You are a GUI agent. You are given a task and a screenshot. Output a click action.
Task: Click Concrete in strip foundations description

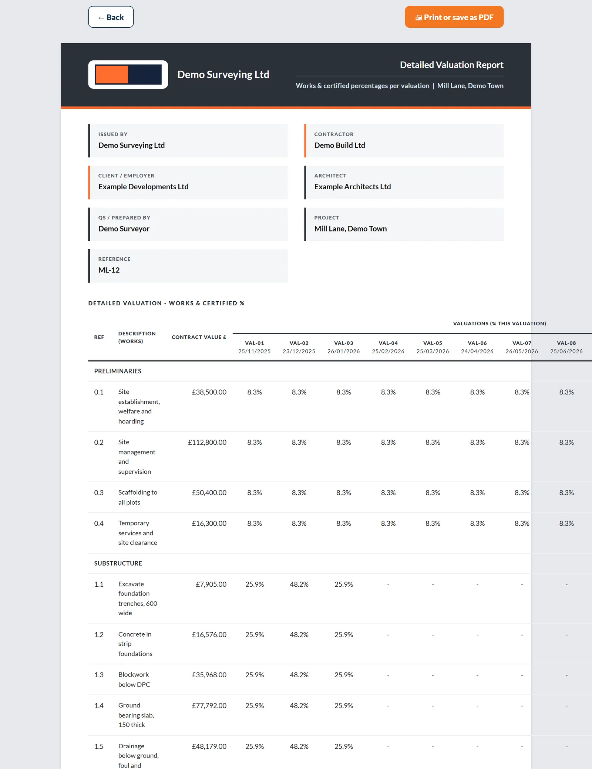coord(135,644)
